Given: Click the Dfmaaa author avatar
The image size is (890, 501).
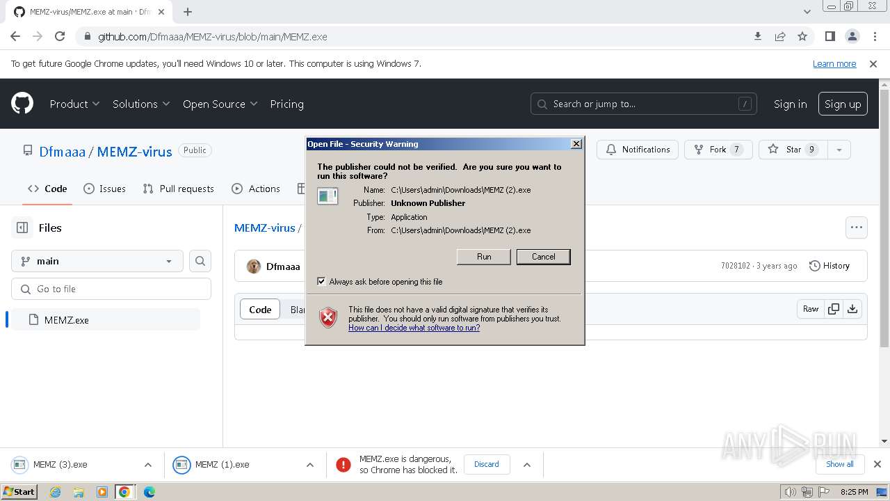Looking at the screenshot, I should [254, 266].
